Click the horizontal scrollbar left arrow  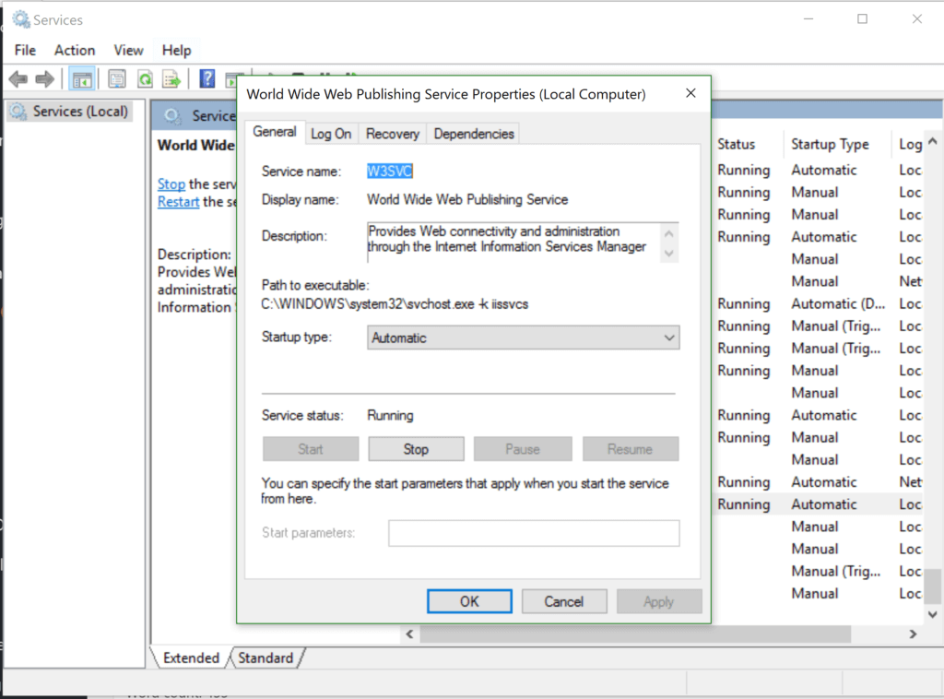pyautogui.click(x=410, y=634)
